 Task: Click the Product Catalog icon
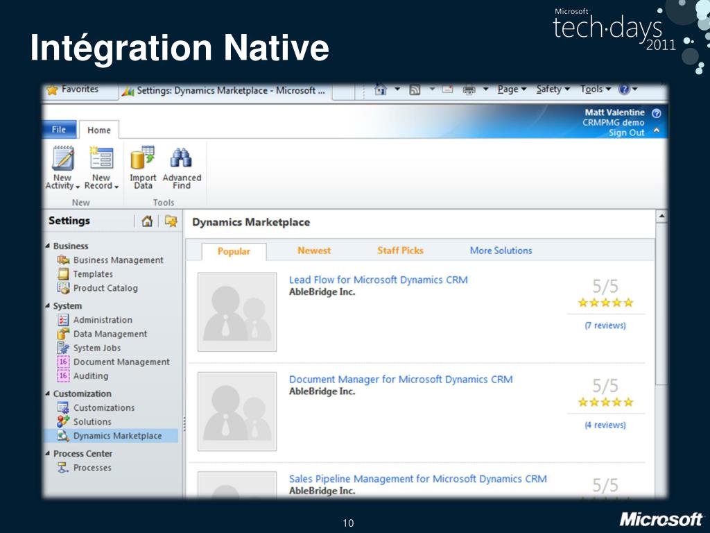63,288
